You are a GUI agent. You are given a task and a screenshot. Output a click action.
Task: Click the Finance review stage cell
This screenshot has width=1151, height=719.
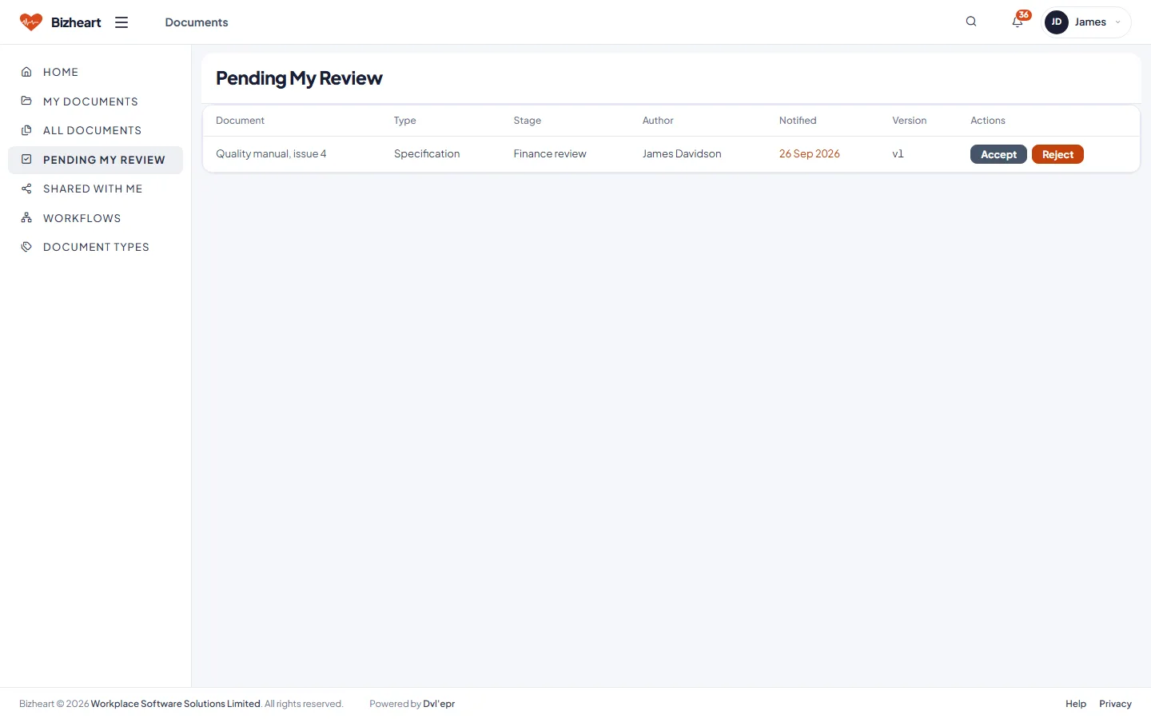(550, 153)
